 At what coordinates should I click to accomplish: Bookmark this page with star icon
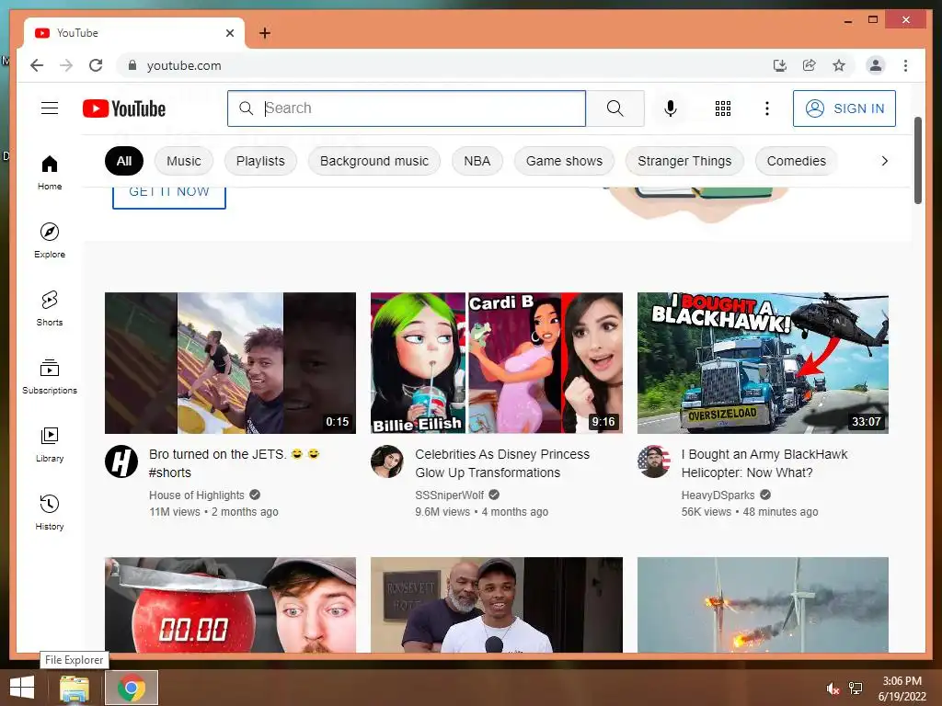pos(839,65)
